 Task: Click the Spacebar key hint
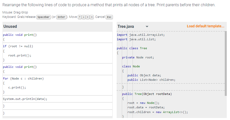tap(44, 17)
